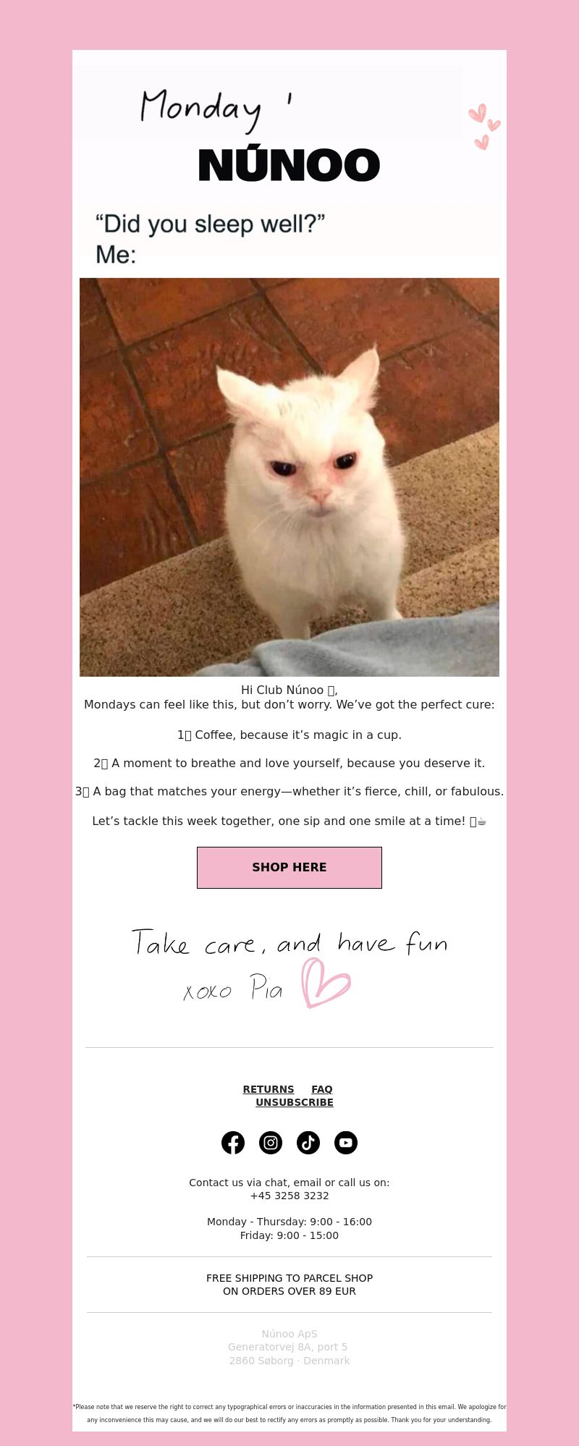Click the pink heart beside the Pia signature

click(326, 983)
